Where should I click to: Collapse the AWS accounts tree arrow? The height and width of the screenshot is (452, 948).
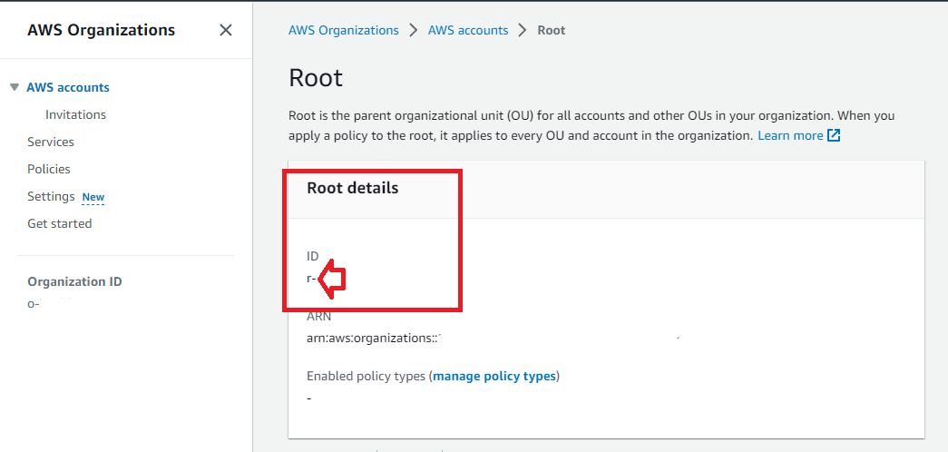[x=15, y=88]
